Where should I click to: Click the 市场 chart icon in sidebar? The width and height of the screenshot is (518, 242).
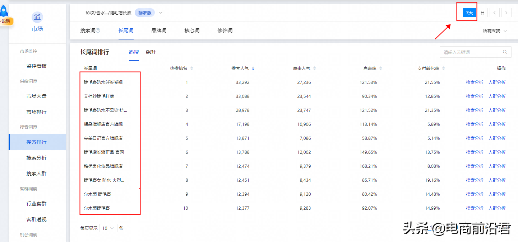pos(37,17)
